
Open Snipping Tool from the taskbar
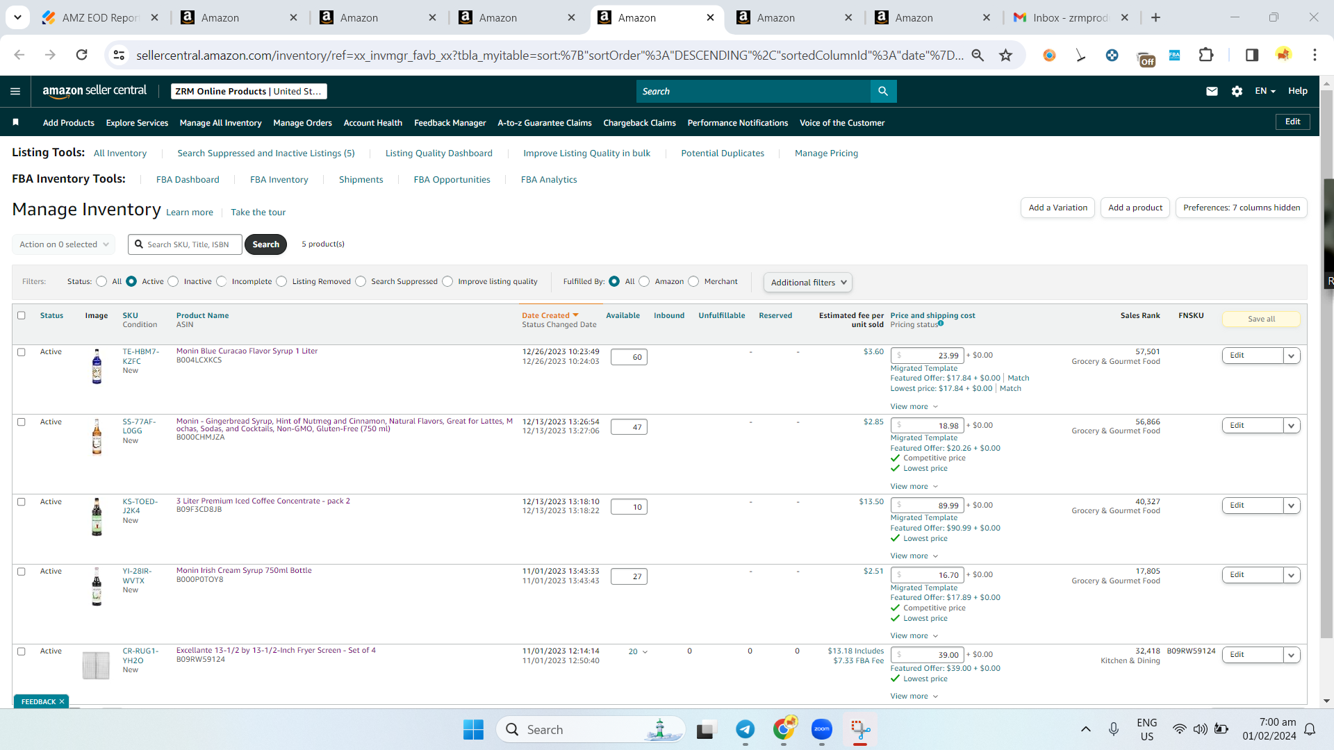[x=860, y=729]
